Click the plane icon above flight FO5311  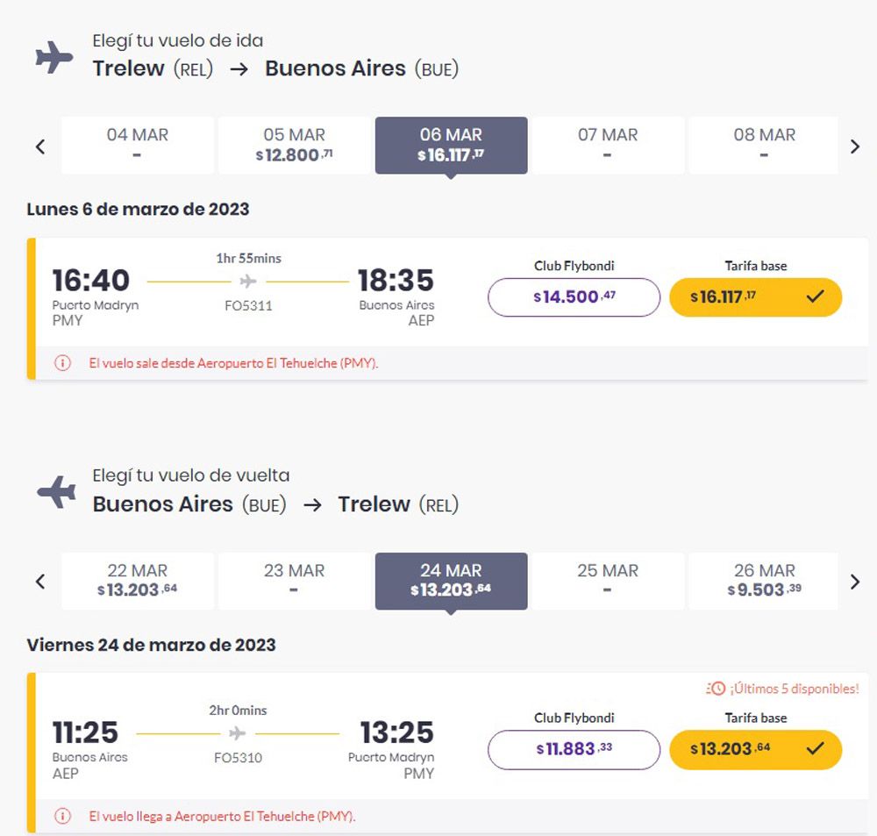tap(248, 282)
